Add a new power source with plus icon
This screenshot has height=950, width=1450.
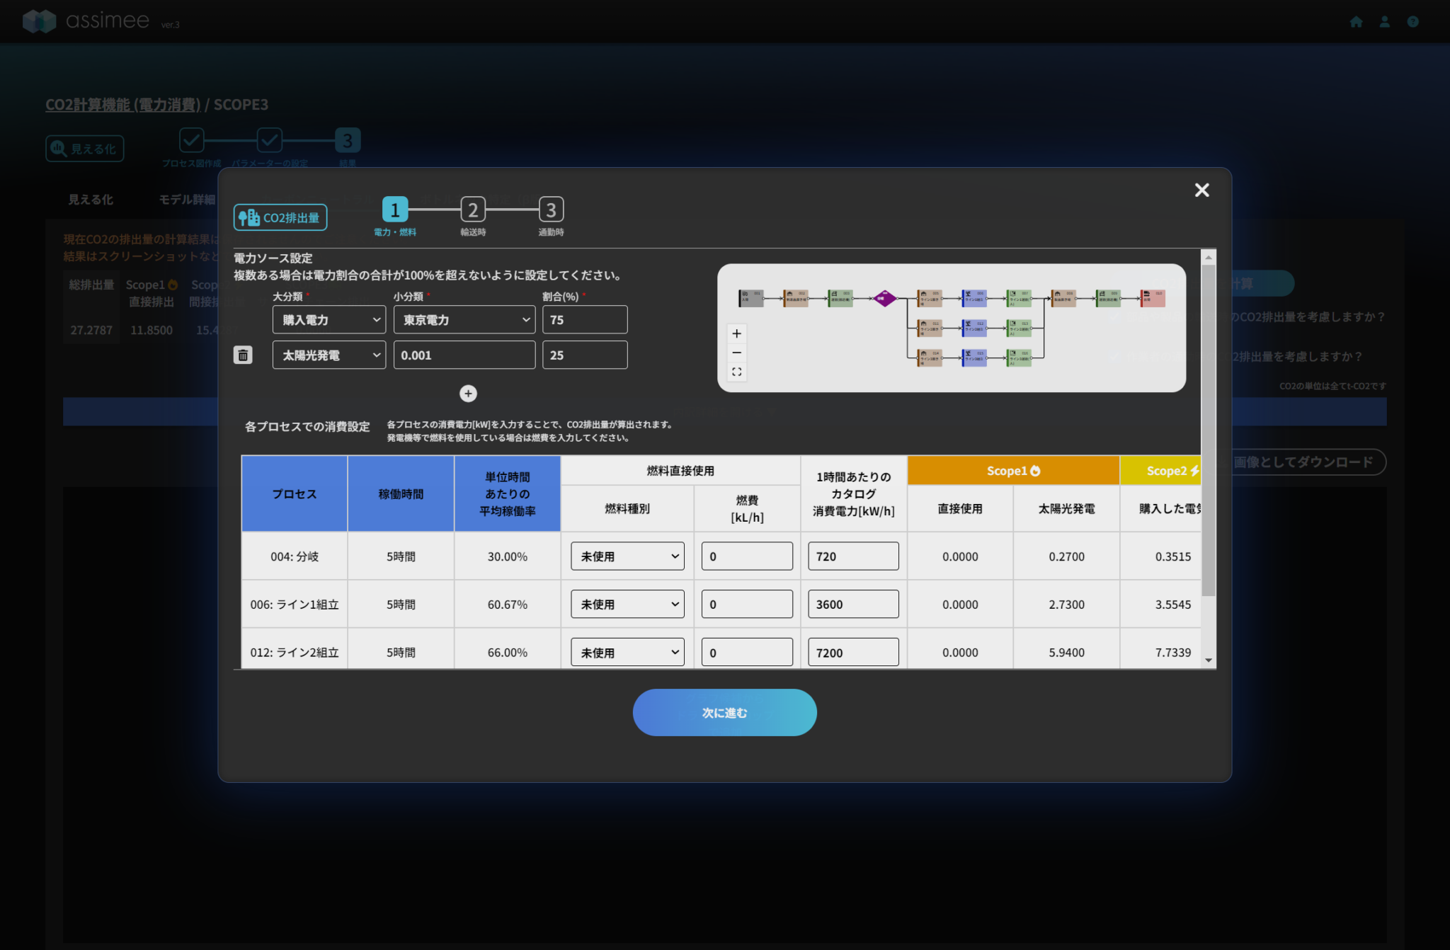point(468,394)
